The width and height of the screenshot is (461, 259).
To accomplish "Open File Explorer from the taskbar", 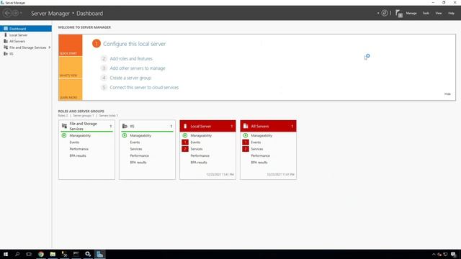I will pos(53,254).
